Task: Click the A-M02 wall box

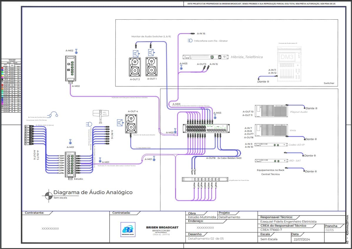Action: pos(71,68)
